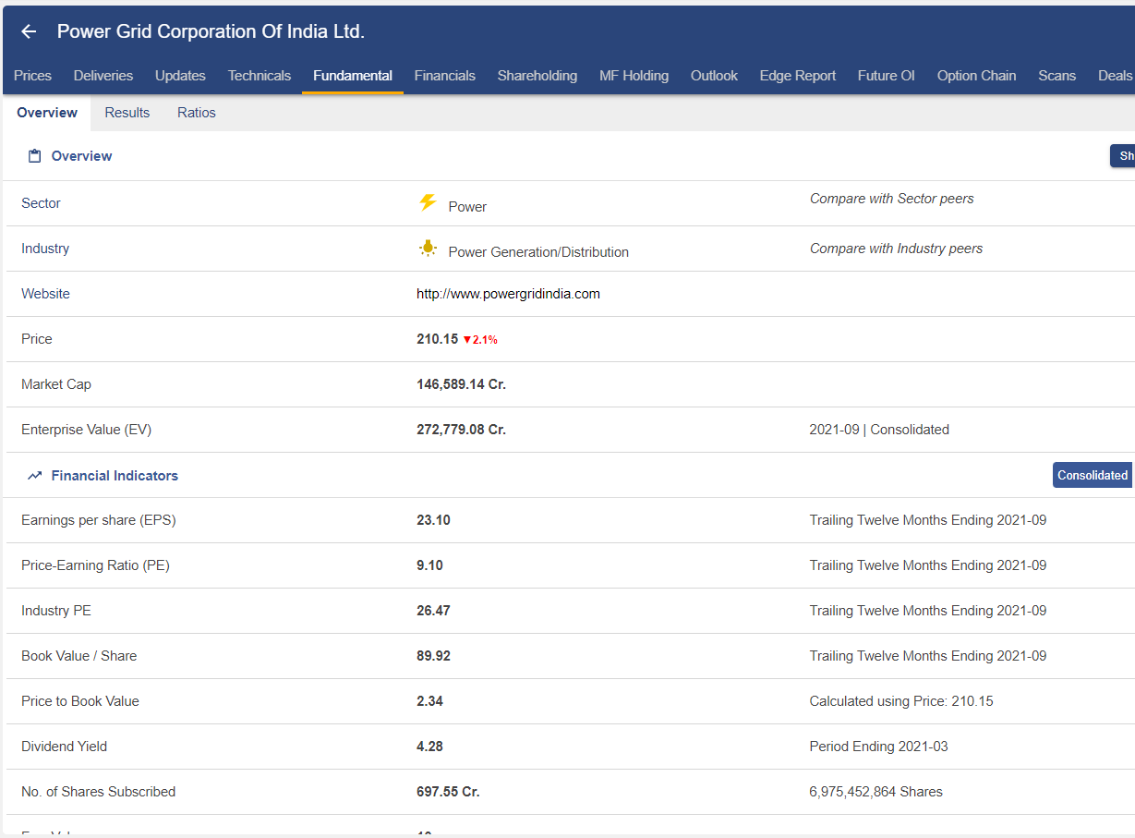Viewport: 1135px width, 838px height.
Task: Open the Future OI tab
Action: click(886, 76)
